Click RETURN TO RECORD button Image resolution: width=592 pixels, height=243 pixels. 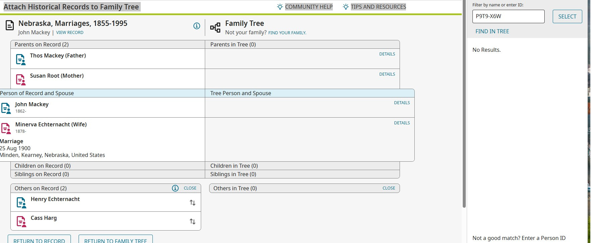(x=39, y=239)
